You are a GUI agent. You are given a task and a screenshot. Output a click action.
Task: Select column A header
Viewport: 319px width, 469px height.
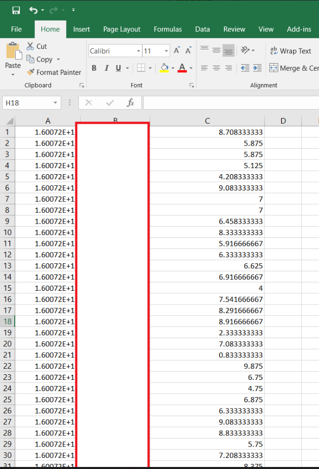(x=48, y=121)
